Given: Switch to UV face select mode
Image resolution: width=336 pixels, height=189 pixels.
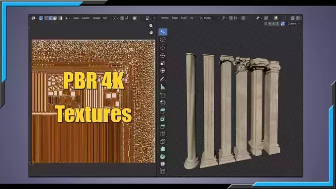Looking at the screenshot, I should (55, 18).
